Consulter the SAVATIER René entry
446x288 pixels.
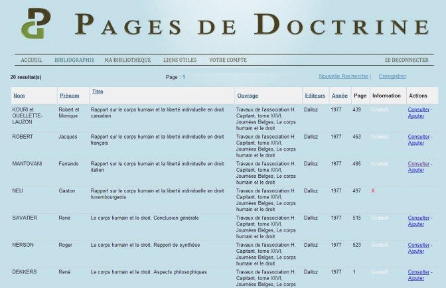tap(418, 218)
